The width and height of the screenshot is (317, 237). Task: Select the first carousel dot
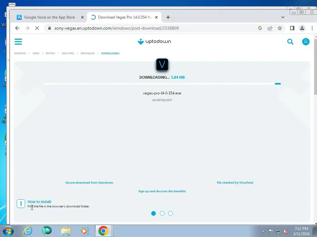point(154,214)
